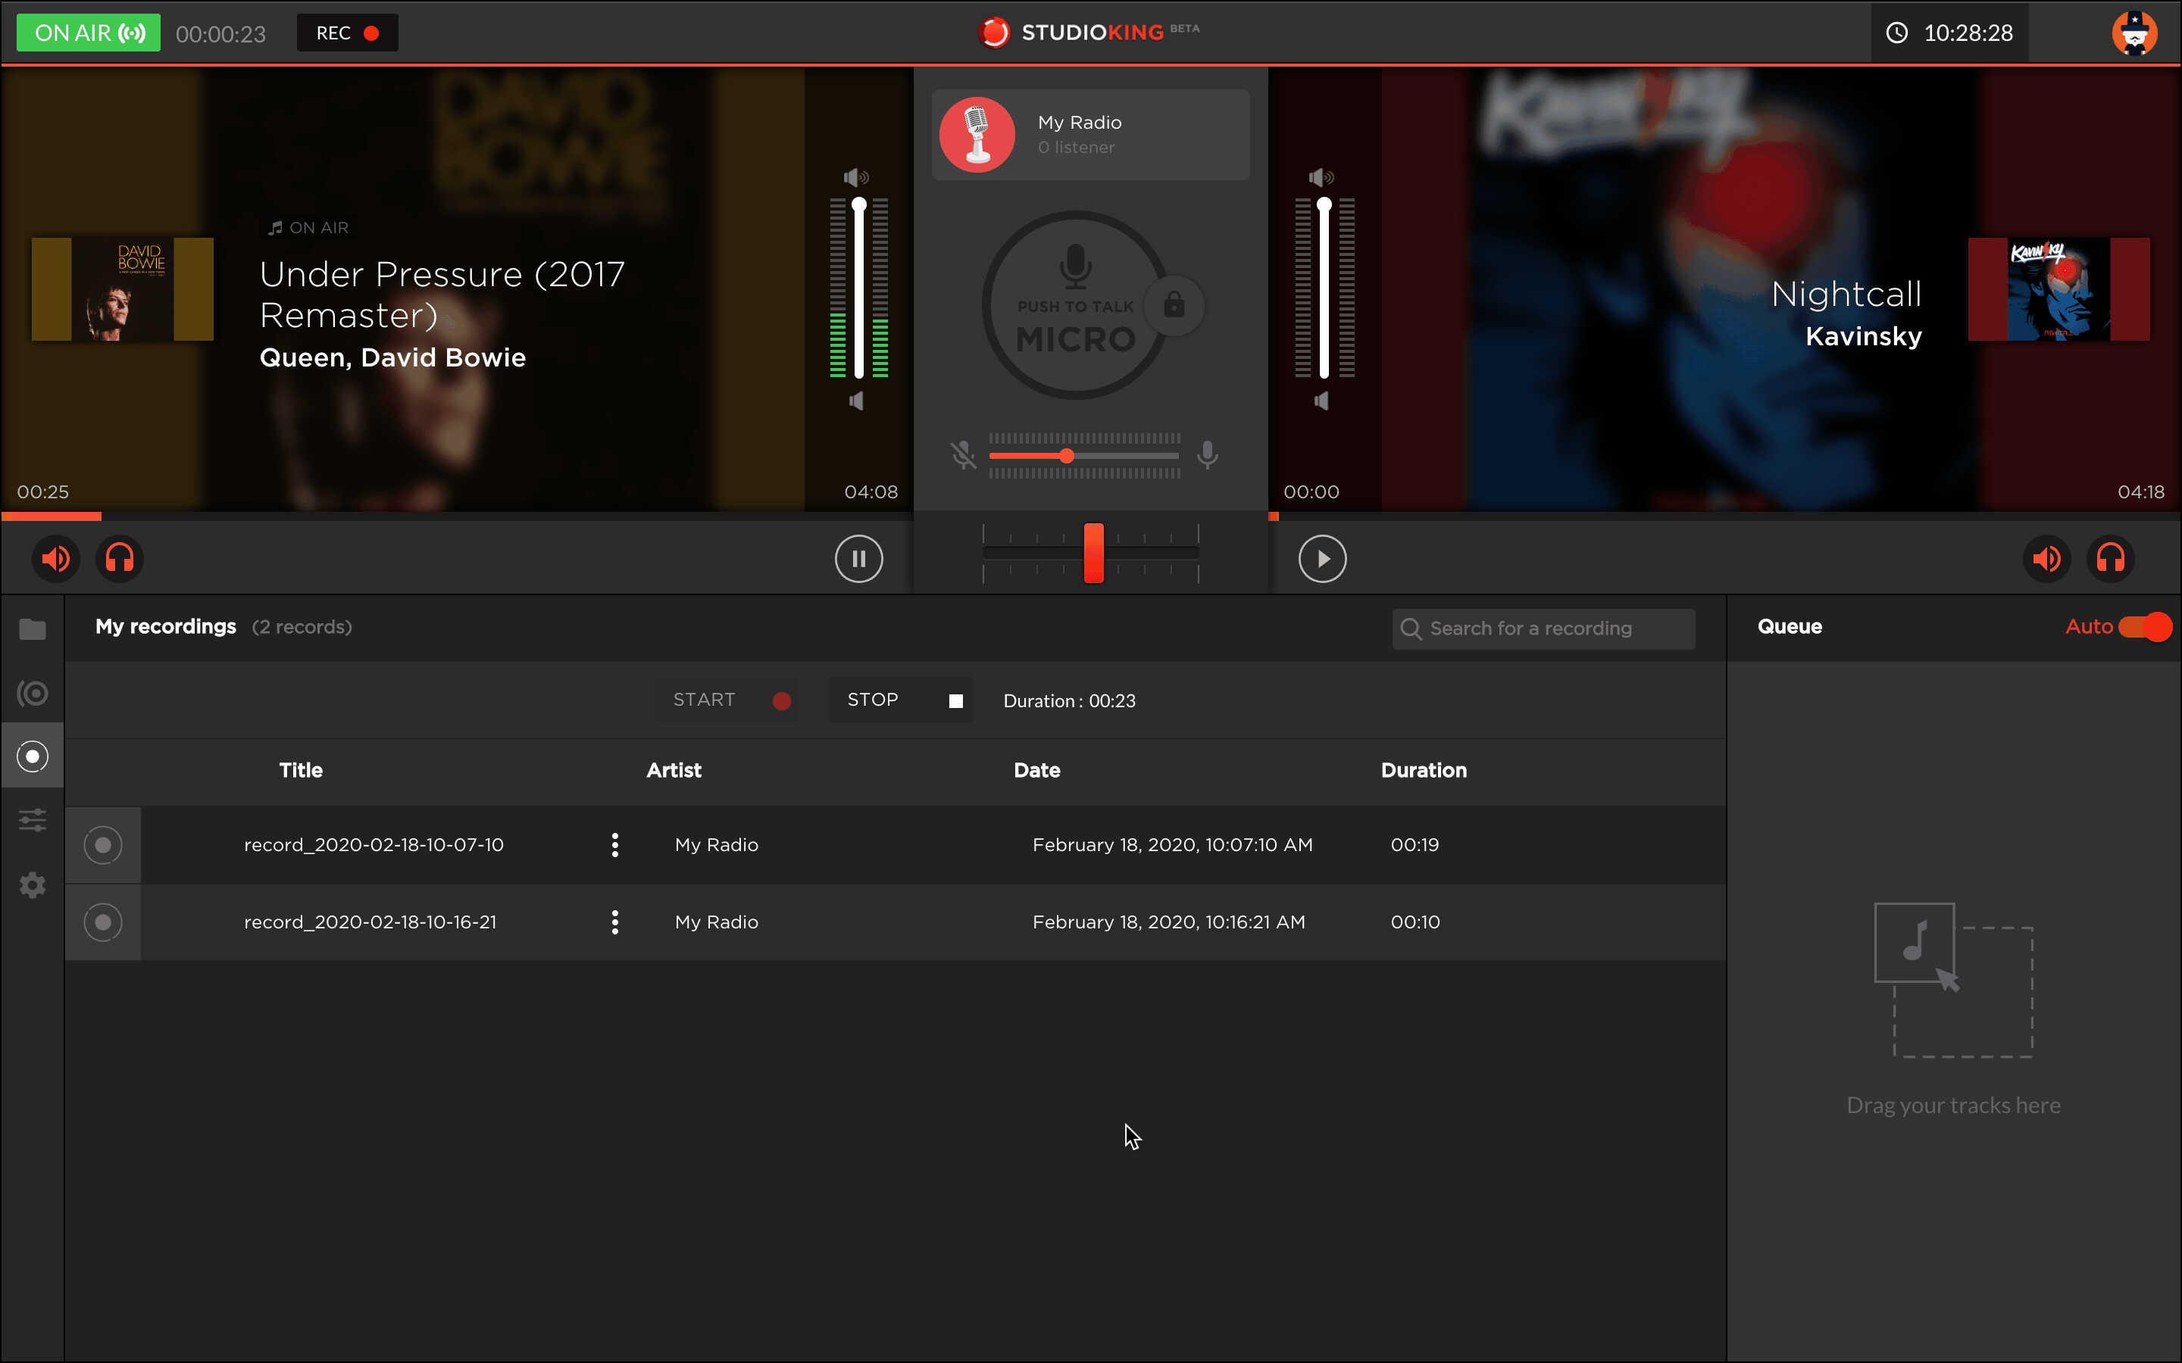Click the STUDIOKING logo
Image resolution: width=2182 pixels, height=1363 pixels.
(1089, 33)
